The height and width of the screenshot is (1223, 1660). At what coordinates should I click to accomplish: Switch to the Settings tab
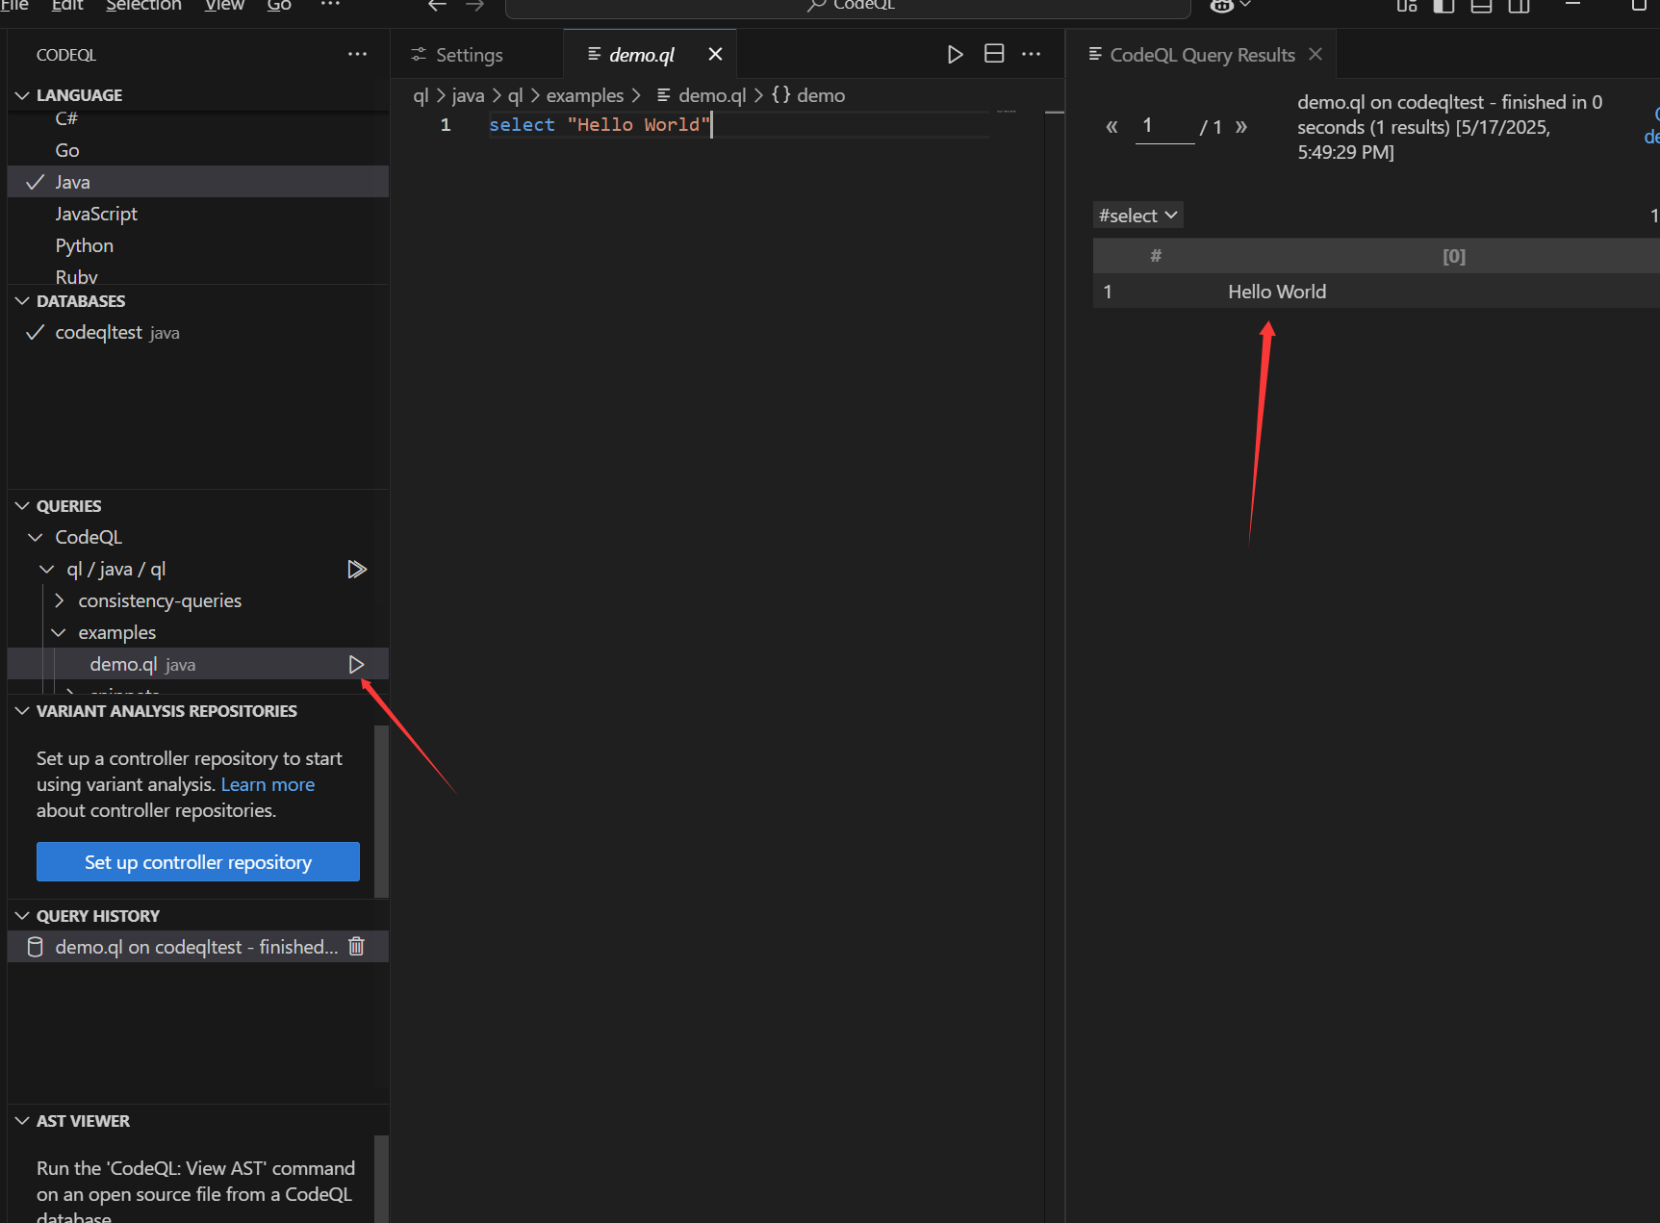coord(467,55)
